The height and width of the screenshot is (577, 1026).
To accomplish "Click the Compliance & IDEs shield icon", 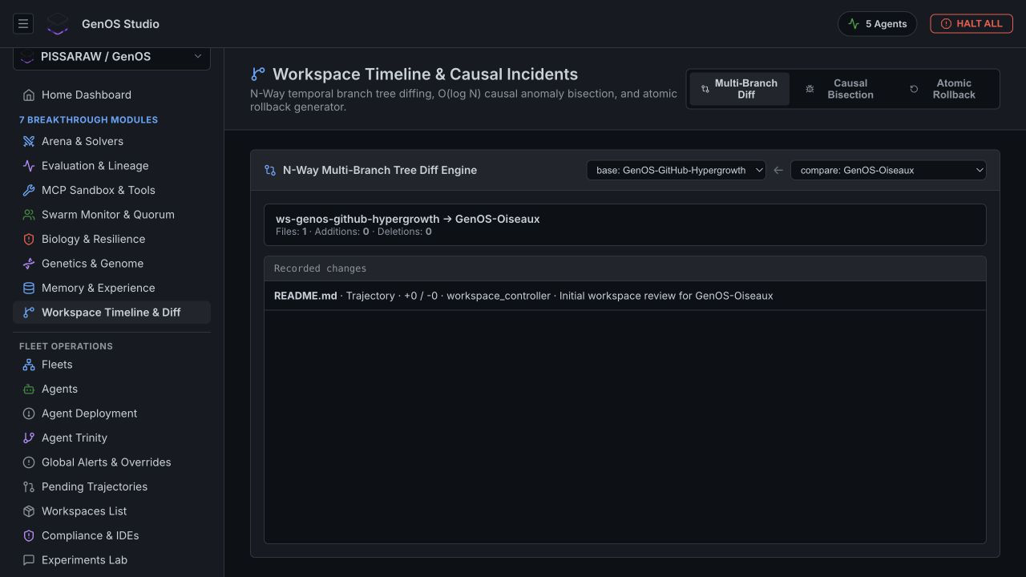I will click(x=29, y=535).
